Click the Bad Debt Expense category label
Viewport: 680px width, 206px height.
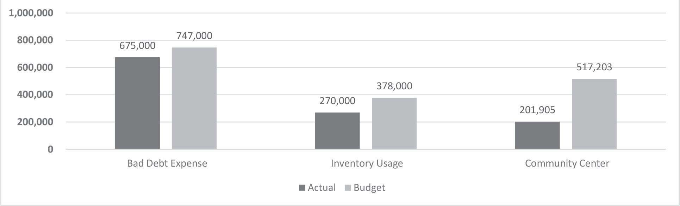(x=167, y=163)
